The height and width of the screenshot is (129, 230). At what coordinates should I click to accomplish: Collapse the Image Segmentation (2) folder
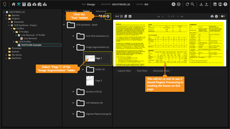pyautogui.click(x=73, y=47)
